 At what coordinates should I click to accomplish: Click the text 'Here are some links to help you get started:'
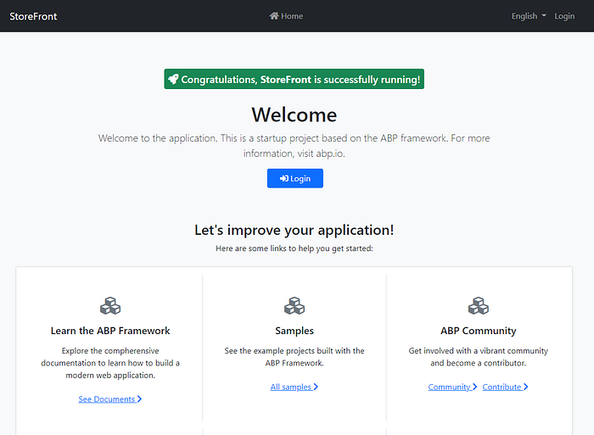pos(294,248)
